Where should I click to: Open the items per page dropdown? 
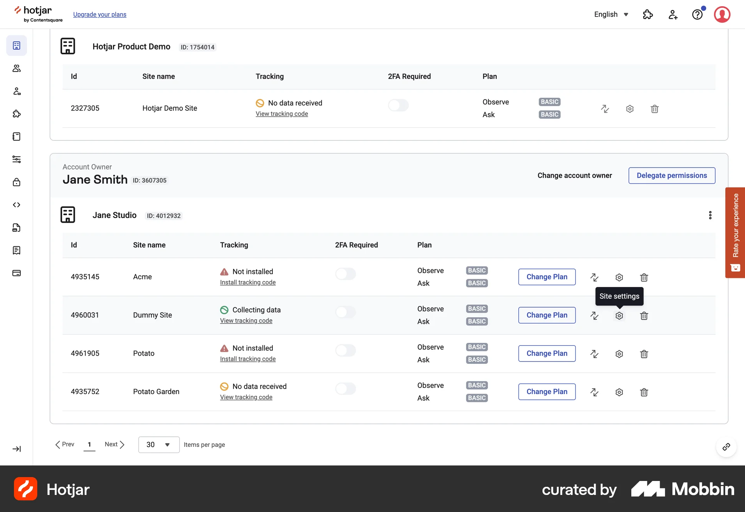tap(158, 445)
